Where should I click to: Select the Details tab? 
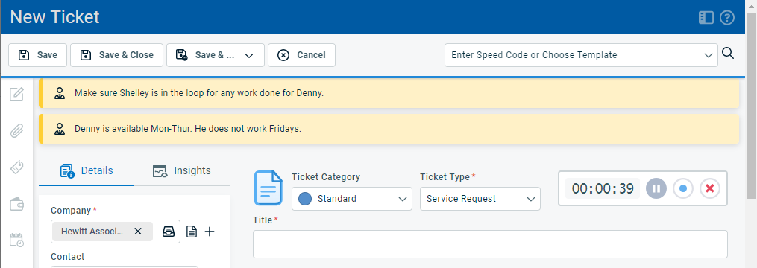click(87, 170)
